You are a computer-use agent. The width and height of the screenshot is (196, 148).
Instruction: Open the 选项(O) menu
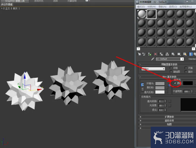(173, 7)
